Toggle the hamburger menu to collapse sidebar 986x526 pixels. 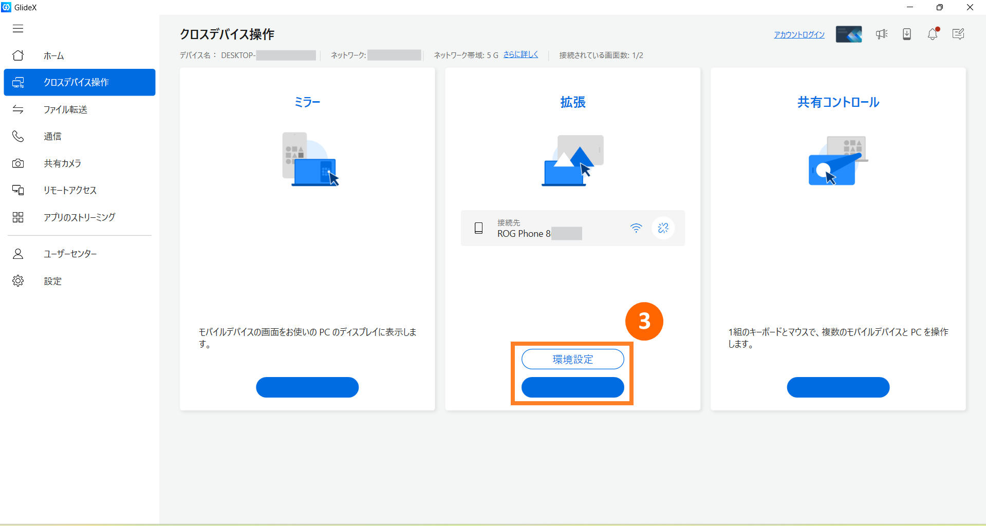18,29
